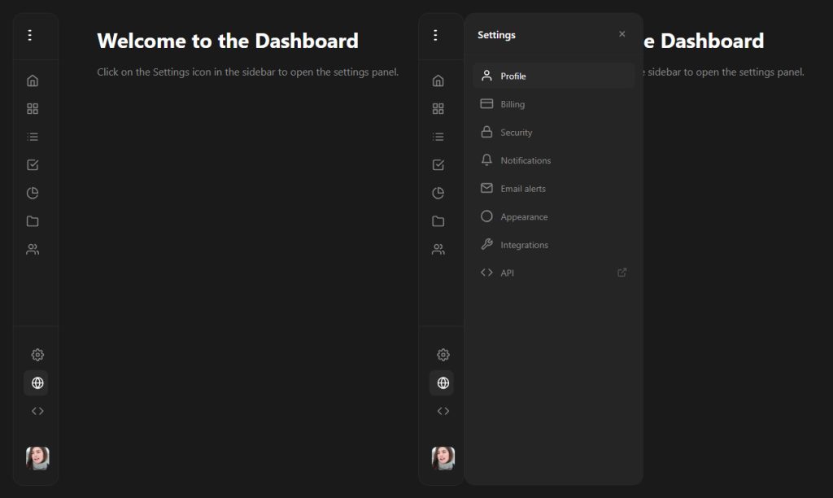
Task: Select Profile in Settings panel
Action: click(553, 76)
